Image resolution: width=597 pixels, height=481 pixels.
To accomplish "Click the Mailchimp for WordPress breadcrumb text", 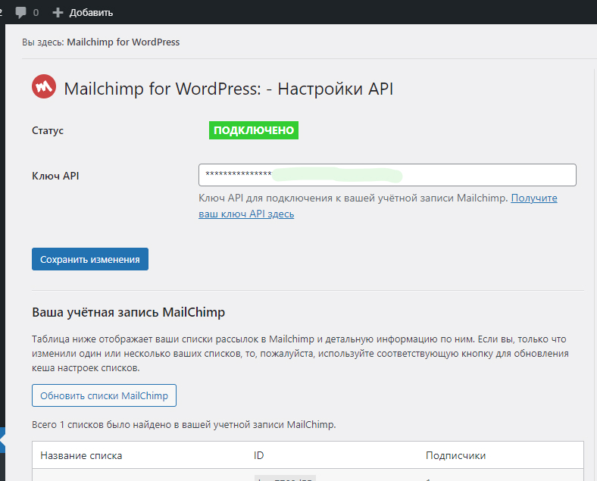I will (x=123, y=42).
